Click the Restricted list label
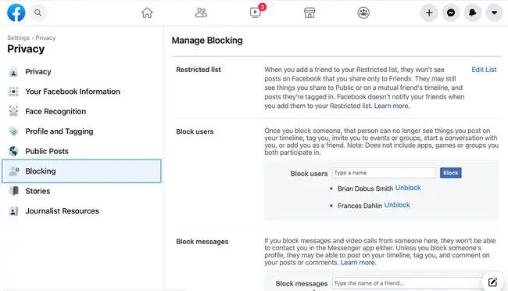508x291 pixels. [199, 70]
